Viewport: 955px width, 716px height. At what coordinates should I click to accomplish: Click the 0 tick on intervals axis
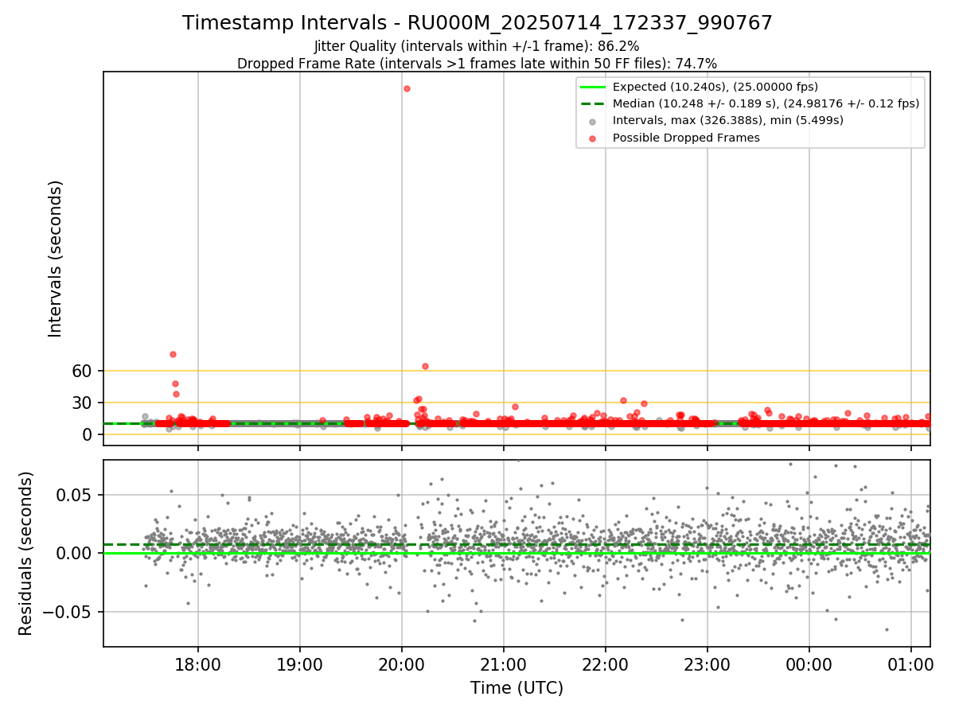point(87,434)
